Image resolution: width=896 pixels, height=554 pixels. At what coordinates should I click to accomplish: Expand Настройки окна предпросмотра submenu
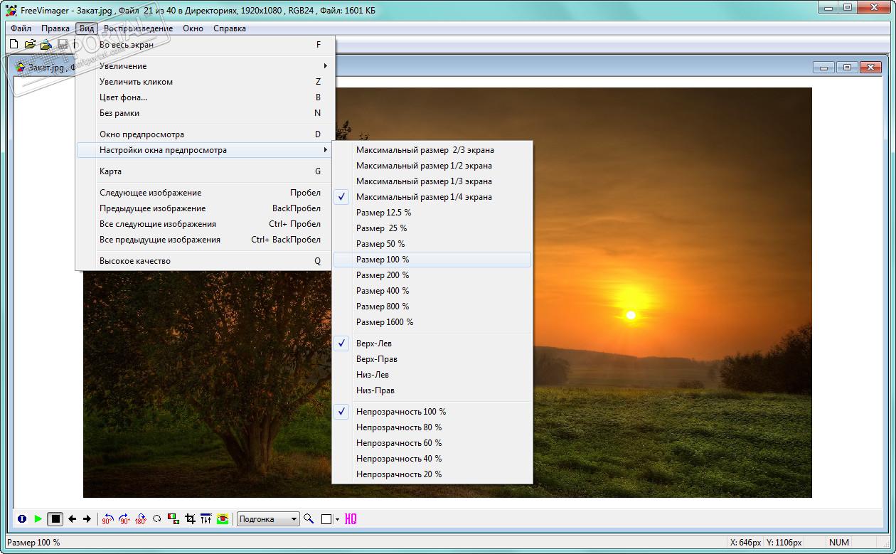click(205, 150)
